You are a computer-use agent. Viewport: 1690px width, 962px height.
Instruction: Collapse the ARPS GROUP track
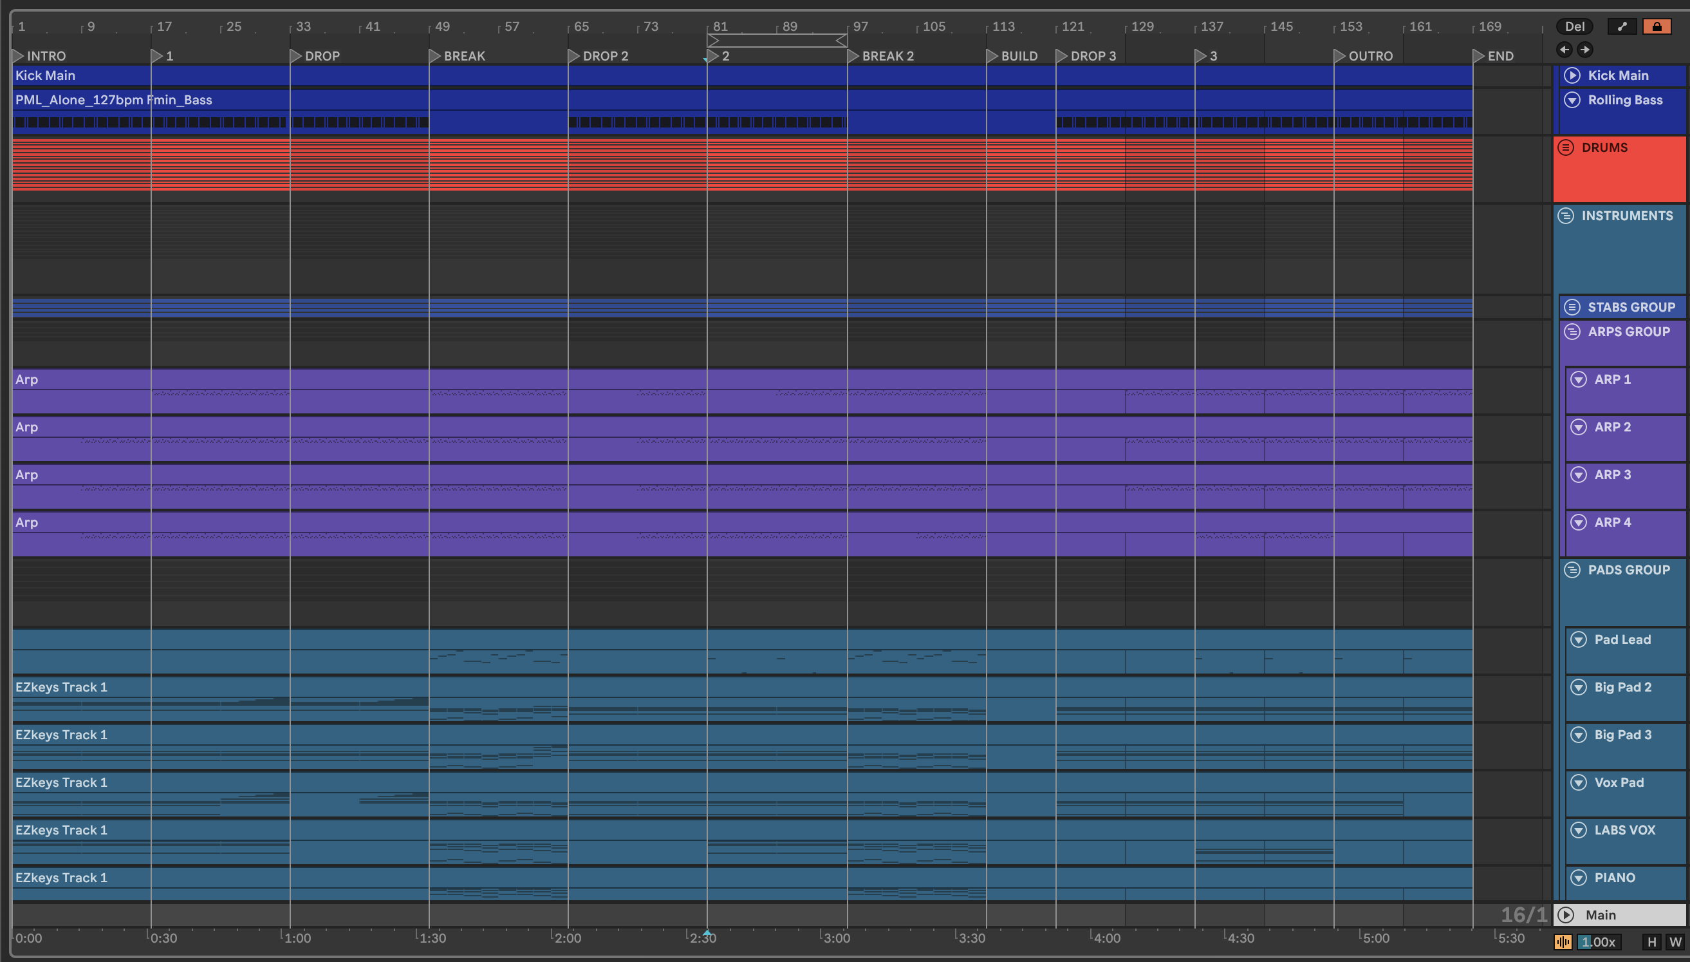[1572, 332]
